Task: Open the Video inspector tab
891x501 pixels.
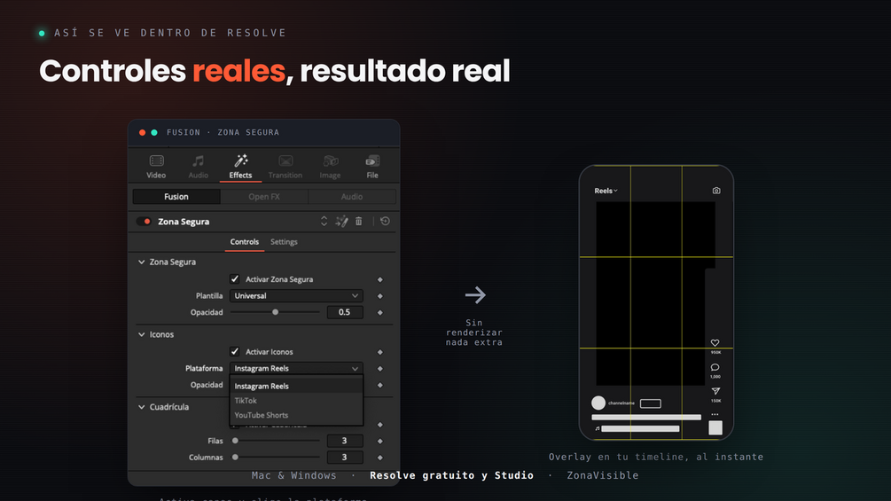Action: 156,167
